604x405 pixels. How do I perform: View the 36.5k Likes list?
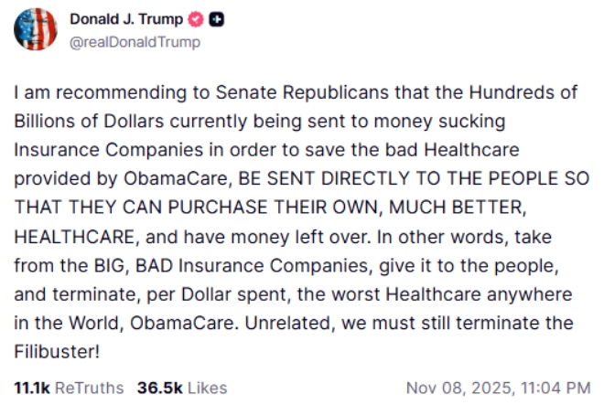[181, 387]
